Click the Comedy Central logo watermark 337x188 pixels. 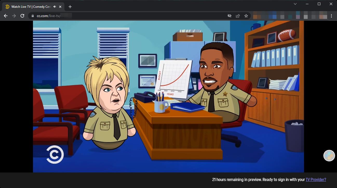55,154
